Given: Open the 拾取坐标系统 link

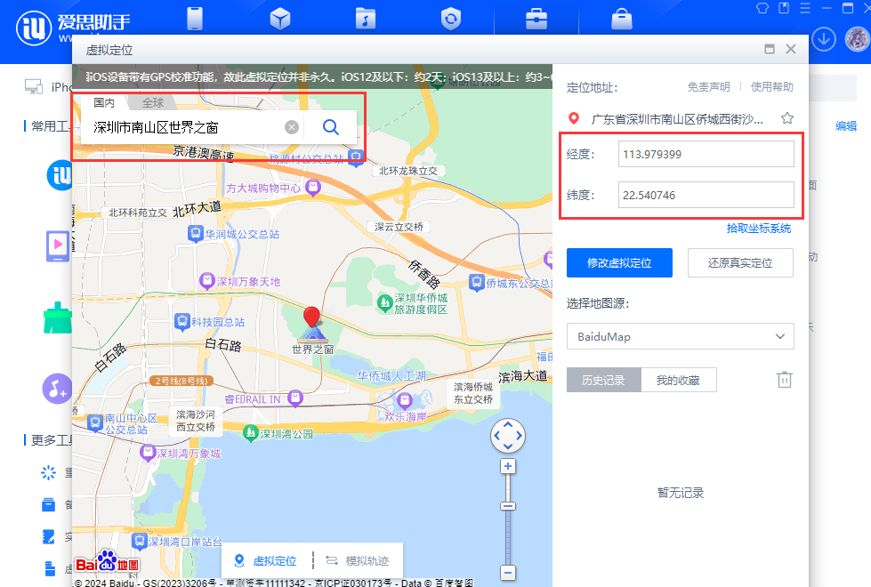Looking at the screenshot, I should [758, 229].
